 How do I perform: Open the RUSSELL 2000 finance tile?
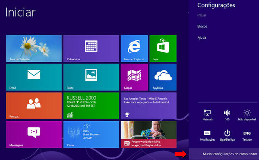coord(91,106)
